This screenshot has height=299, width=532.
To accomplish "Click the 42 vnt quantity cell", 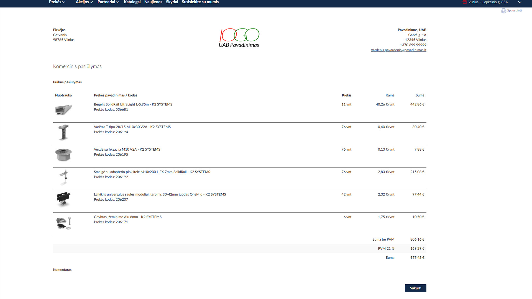I will click(346, 195).
